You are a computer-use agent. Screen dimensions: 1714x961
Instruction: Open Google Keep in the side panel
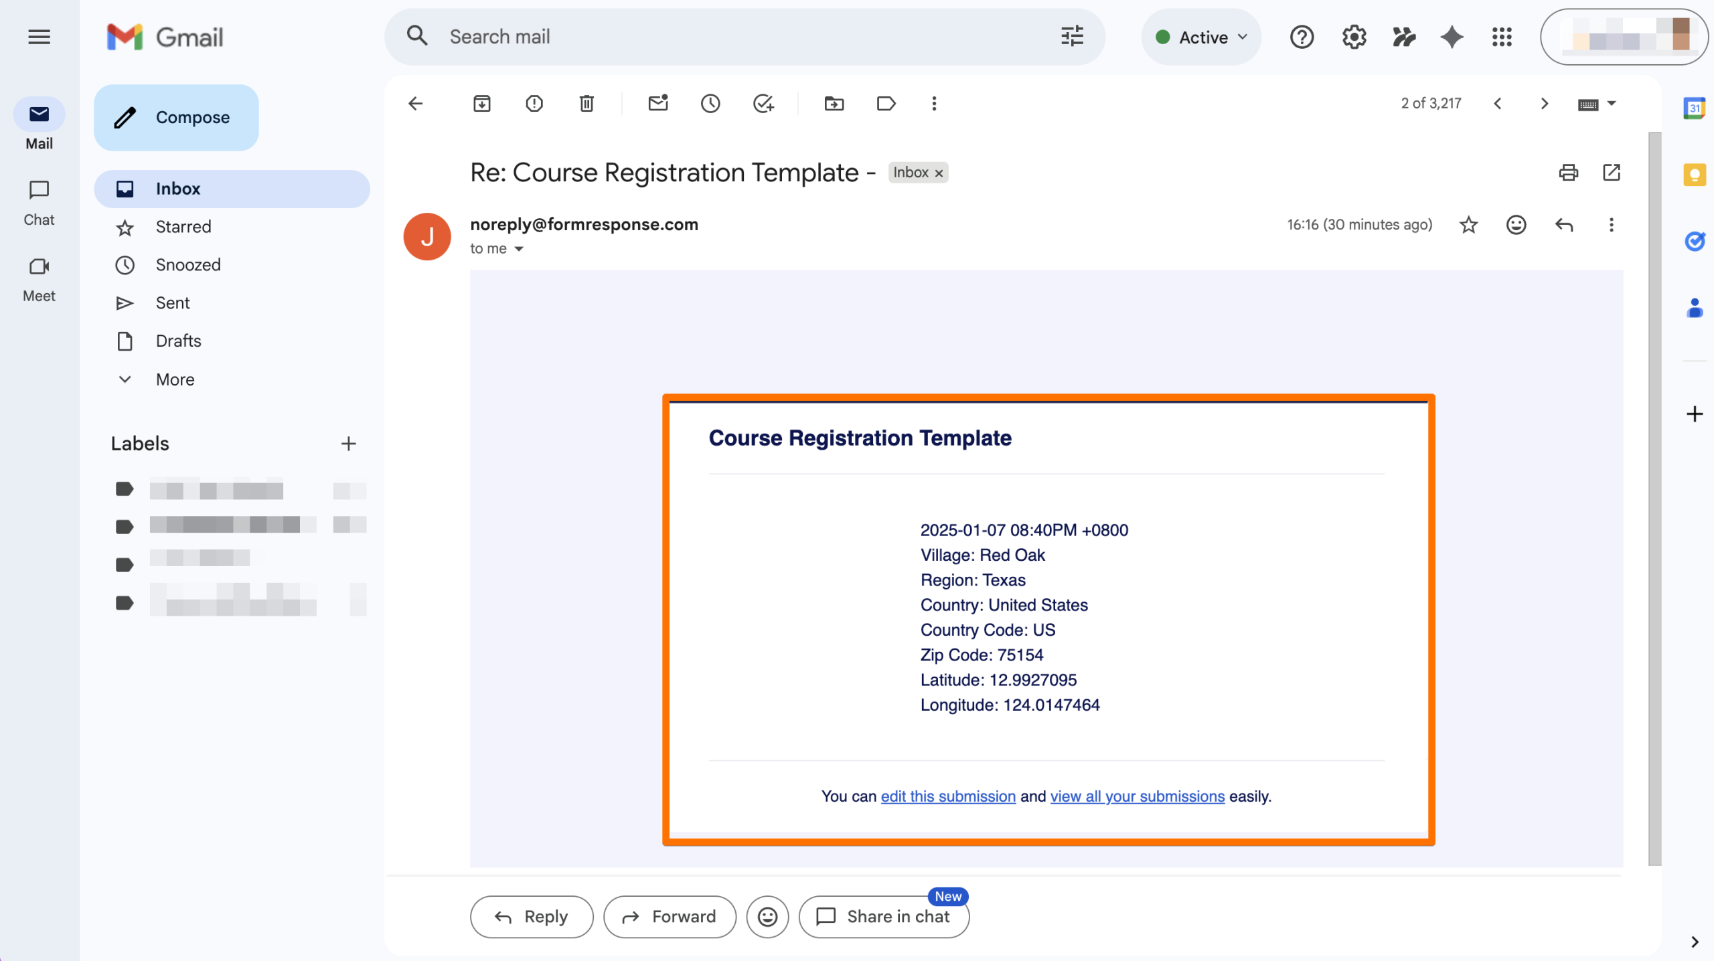pos(1695,175)
